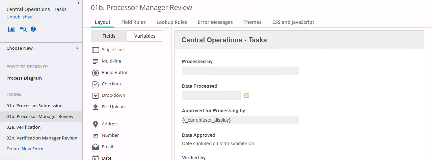Collapse the left sidebar arrow
Image resolution: width=432 pixels, height=160 pixels.
[78, 3]
